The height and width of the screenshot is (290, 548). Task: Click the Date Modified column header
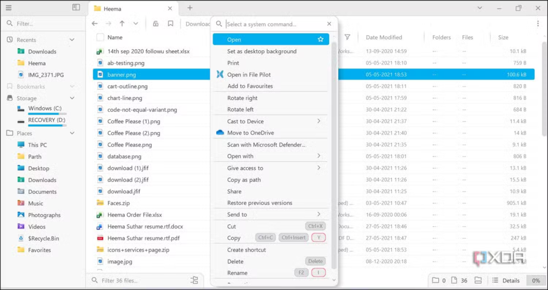point(384,37)
